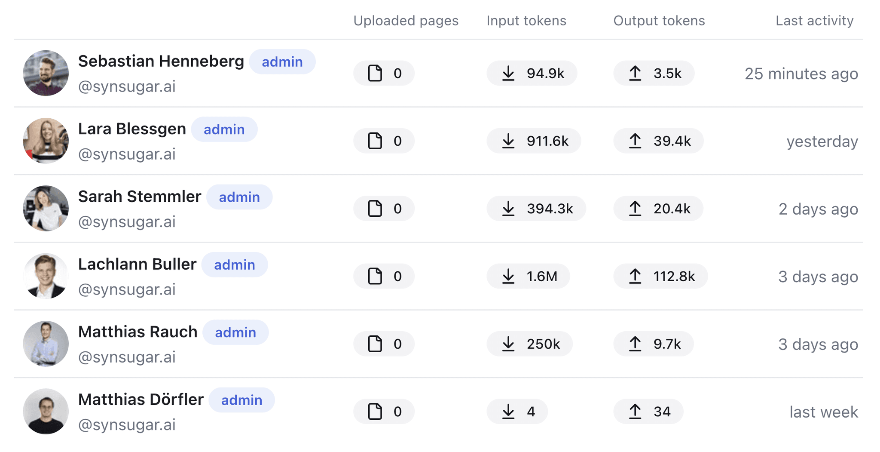This screenshot has height=452, width=880.
Task: Click the page icon in Sebastian Henneberg's row
Action: point(375,73)
